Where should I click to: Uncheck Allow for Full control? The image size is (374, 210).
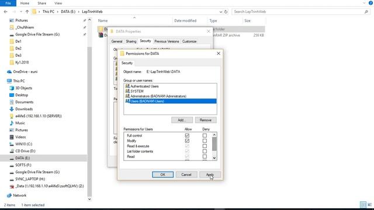pyautogui.click(x=187, y=135)
